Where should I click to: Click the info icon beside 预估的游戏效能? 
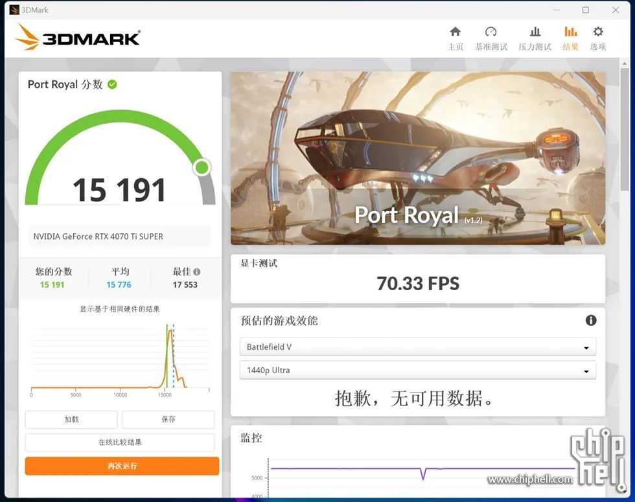pos(591,321)
